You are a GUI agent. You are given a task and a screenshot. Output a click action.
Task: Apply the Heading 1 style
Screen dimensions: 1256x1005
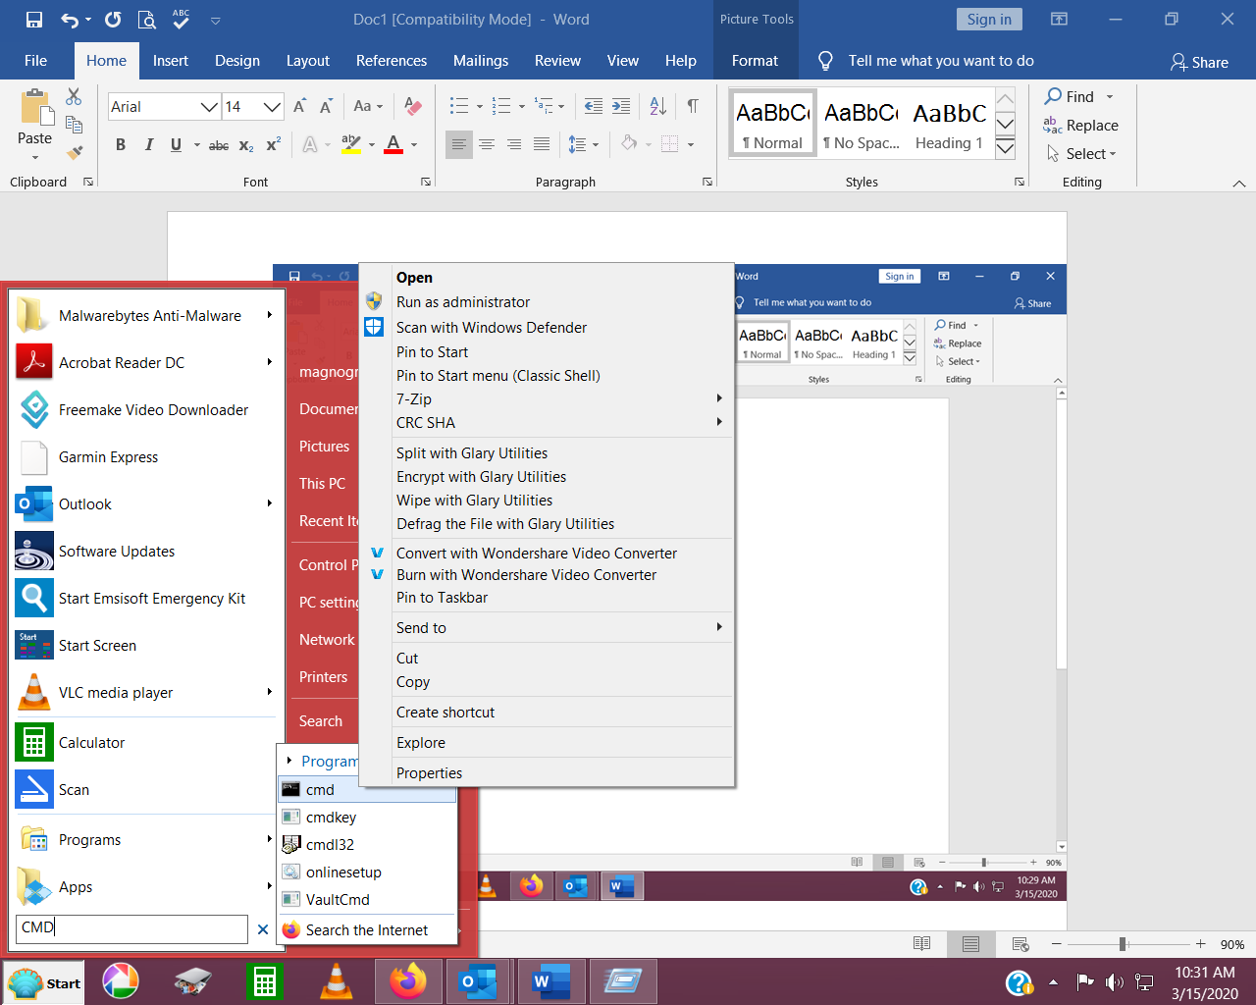coord(948,124)
